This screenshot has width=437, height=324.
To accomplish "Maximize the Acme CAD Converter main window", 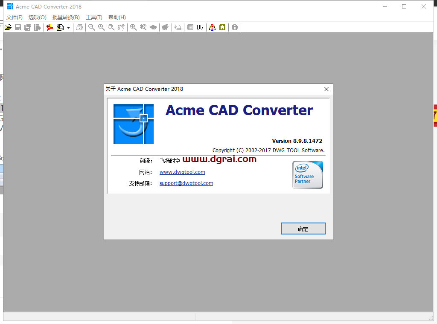I will pos(404,6).
